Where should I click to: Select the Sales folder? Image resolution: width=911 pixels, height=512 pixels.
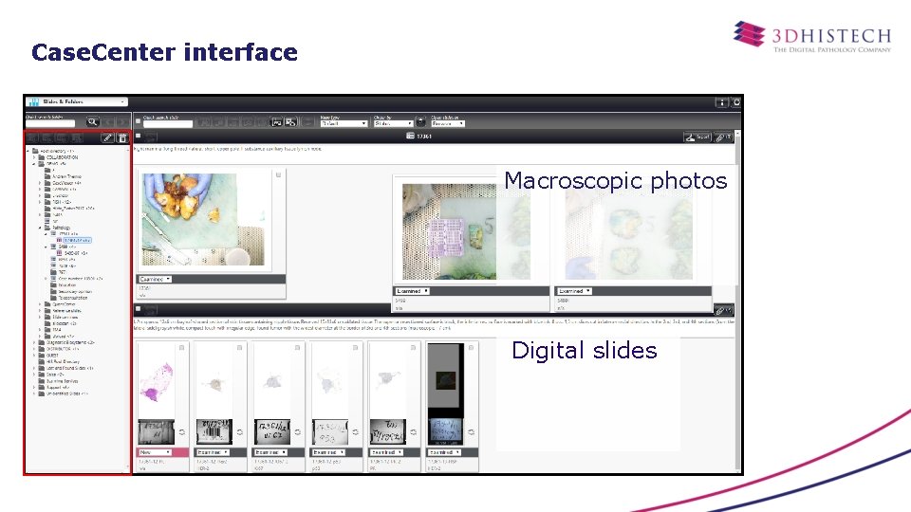click(x=55, y=375)
